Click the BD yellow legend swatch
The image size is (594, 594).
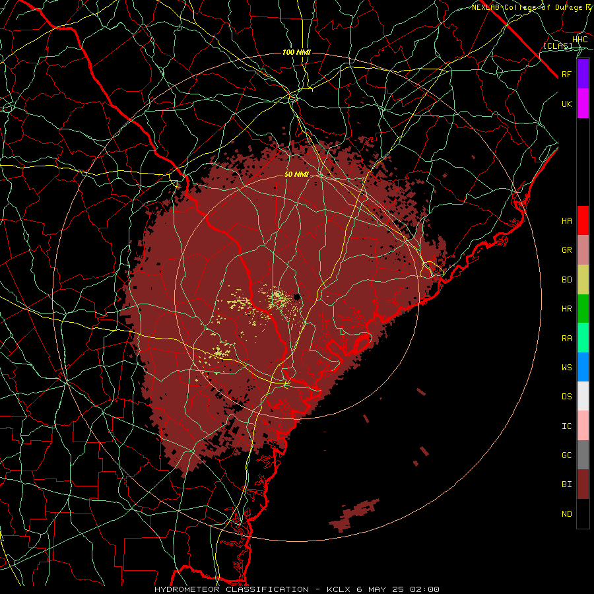pos(583,279)
